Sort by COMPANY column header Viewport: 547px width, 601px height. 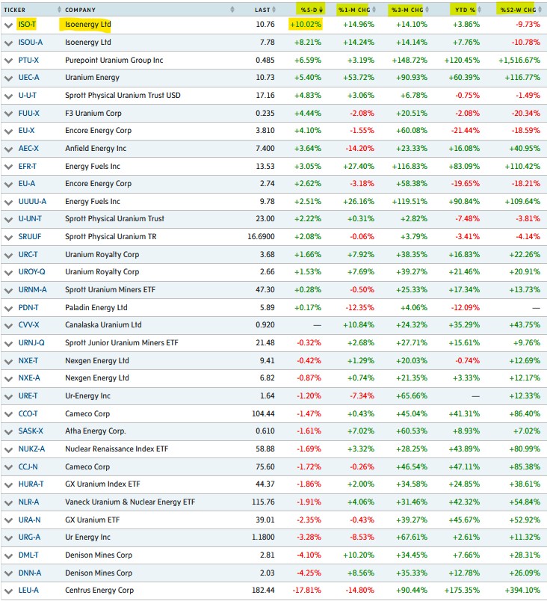click(80, 10)
